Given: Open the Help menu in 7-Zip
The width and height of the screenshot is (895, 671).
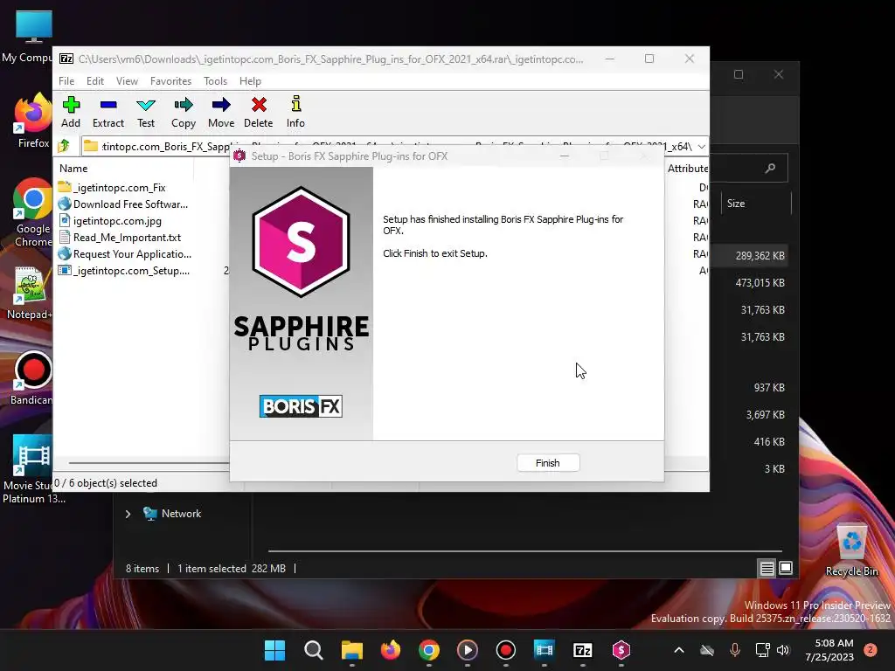Looking at the screenshot, I should [x=250, y=81].
